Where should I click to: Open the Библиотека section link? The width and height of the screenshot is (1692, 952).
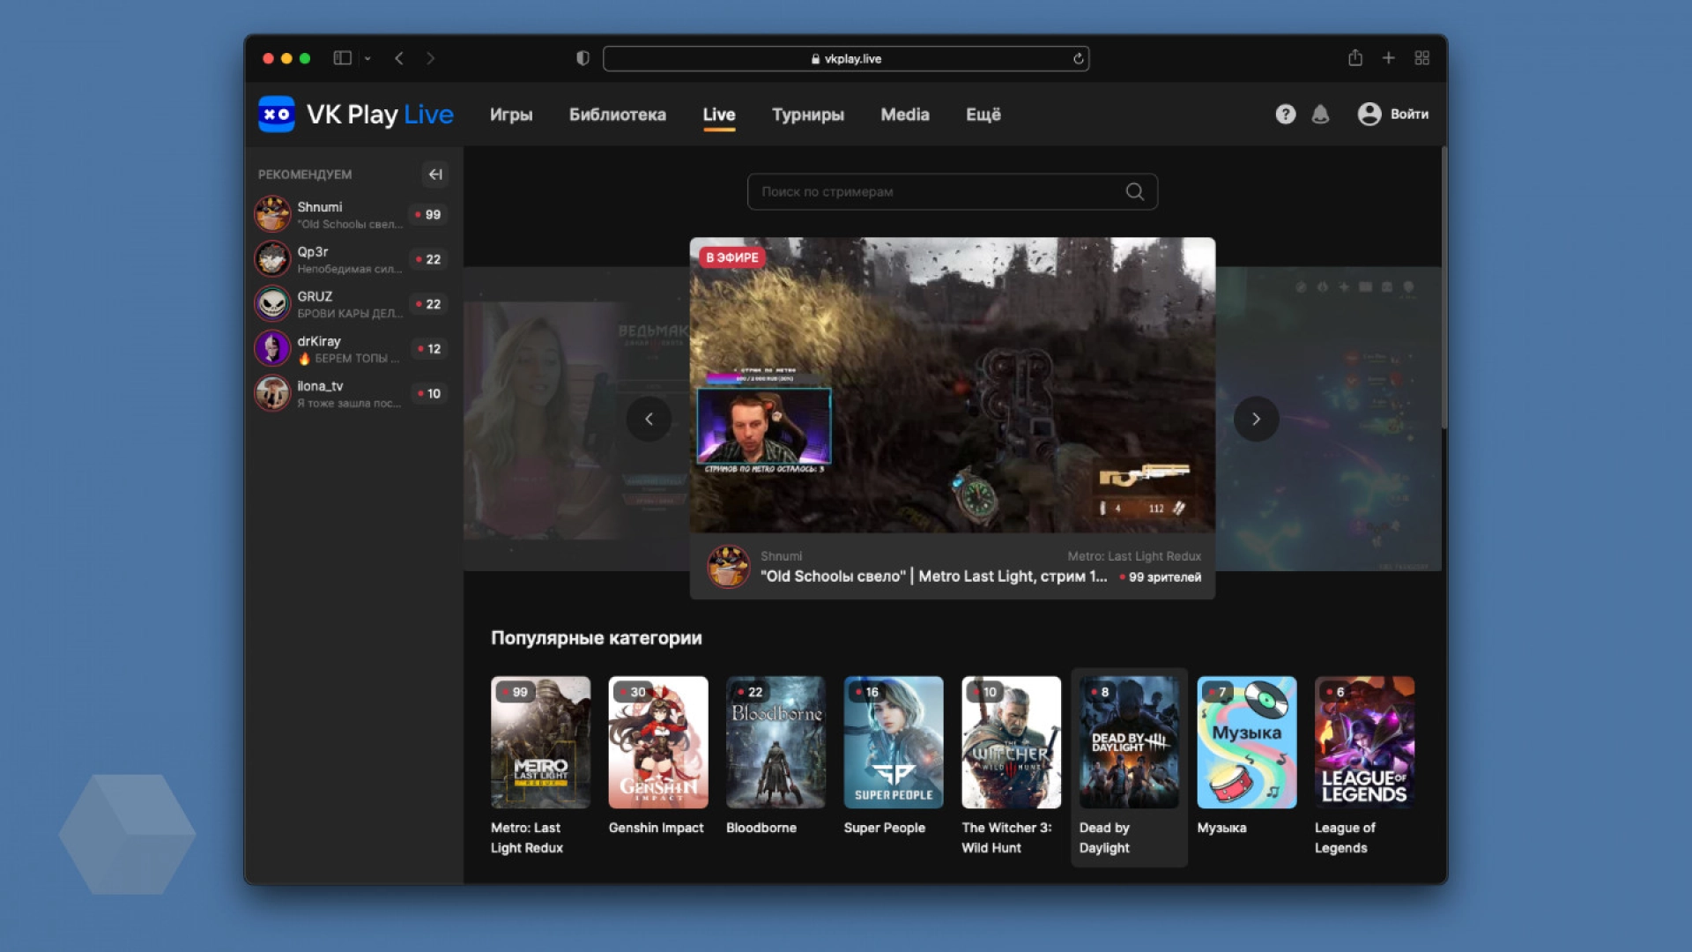[618, 115]
